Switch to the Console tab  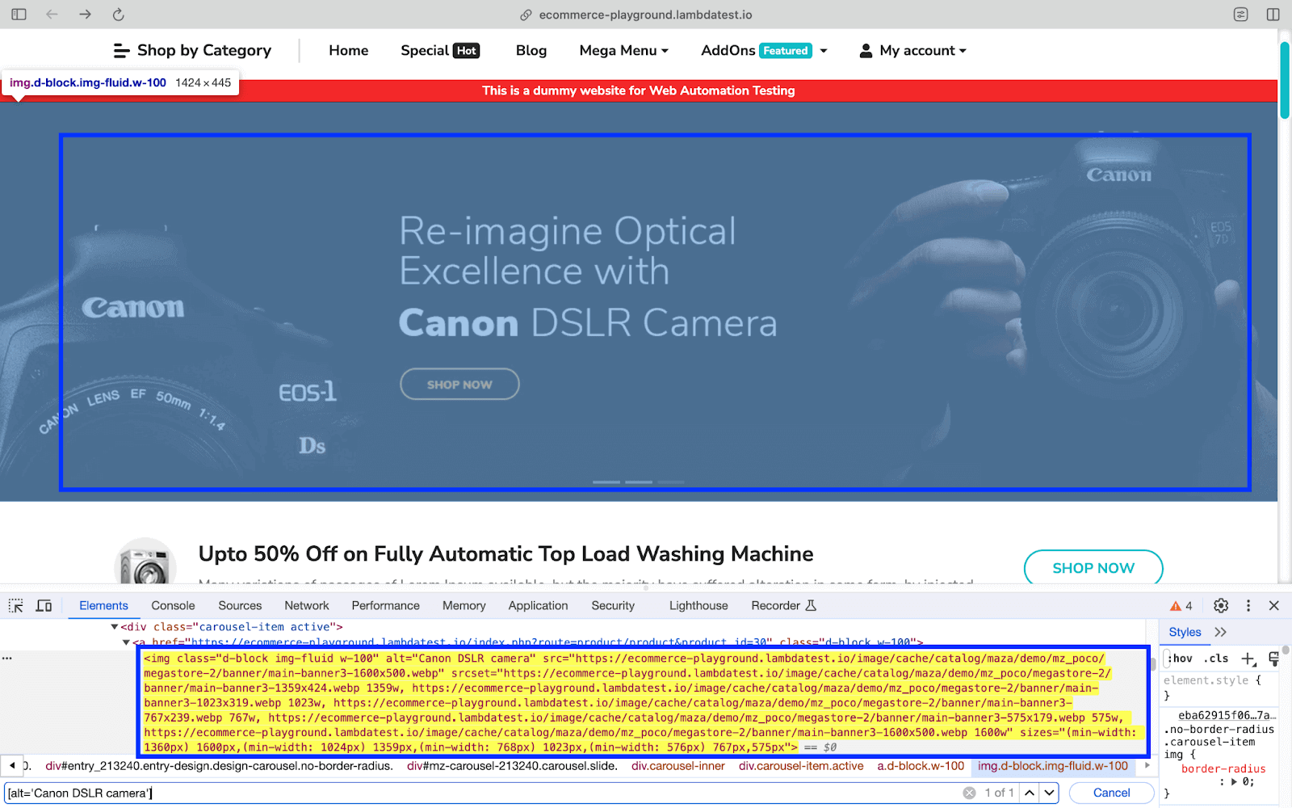point(173,605)
